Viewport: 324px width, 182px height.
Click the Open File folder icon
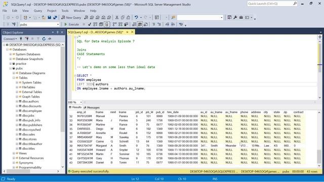click(x=44, y=18)
